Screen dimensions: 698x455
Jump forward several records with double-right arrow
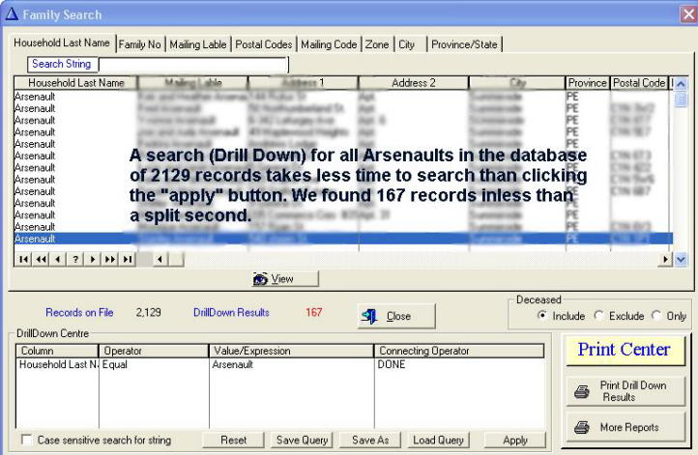(110, 259)
